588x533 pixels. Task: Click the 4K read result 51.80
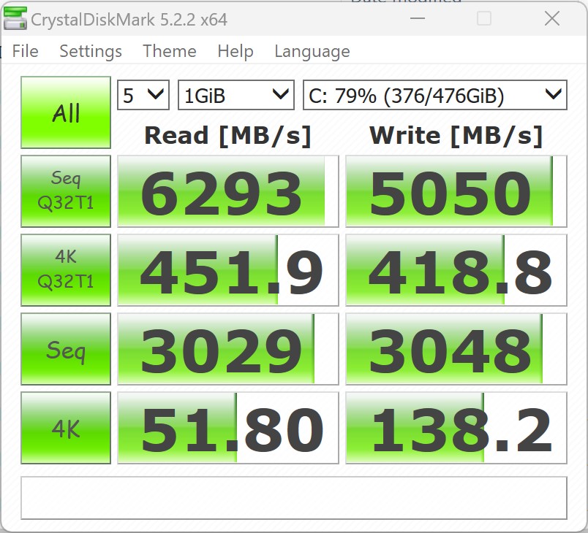pyautogui.click(x=228, y=428)
